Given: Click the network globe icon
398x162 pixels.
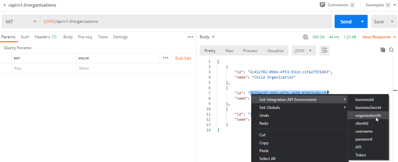Looking at the screenshot, I should (306, 37).
